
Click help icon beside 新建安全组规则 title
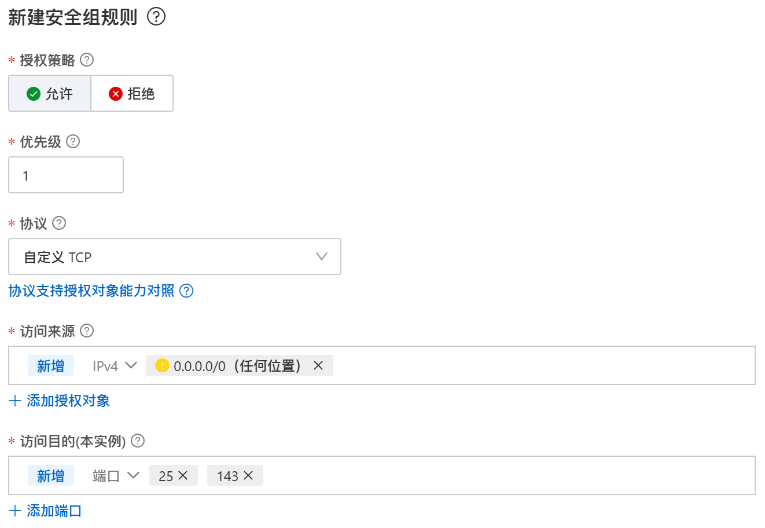tap(156, 16)
